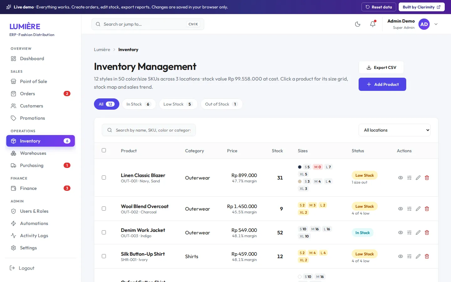View details of Linen Classic Blazer
Image resolution: width=451 pixels, height=282 pixels.
pos(401,178)
